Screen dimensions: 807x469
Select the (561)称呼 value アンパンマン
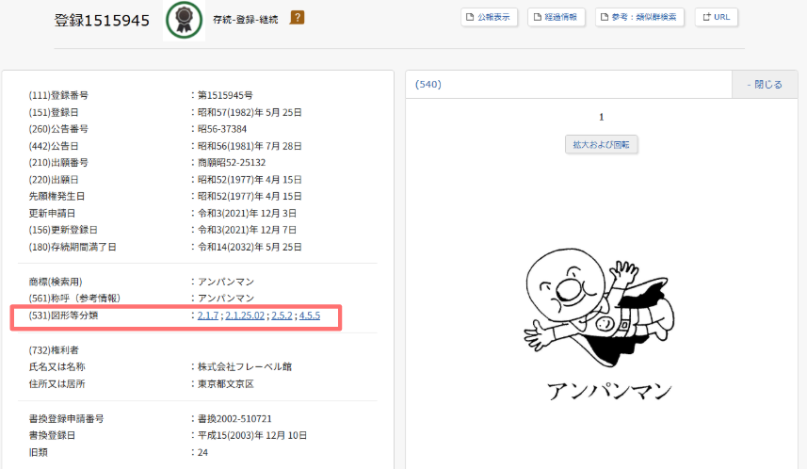coord(226,299)
